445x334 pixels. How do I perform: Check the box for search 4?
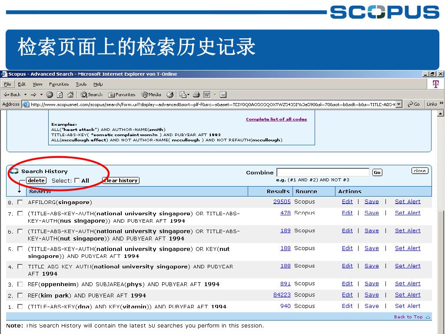[20, 267]
